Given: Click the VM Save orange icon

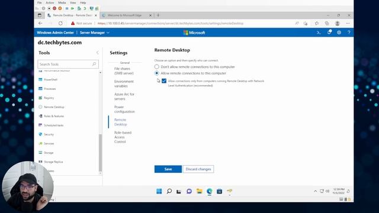Looking at the screenshot, I should click(60, 8).
